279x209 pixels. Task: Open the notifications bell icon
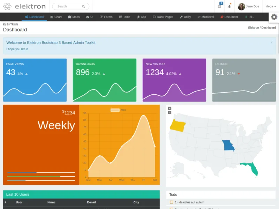click(x=229, y=6)
